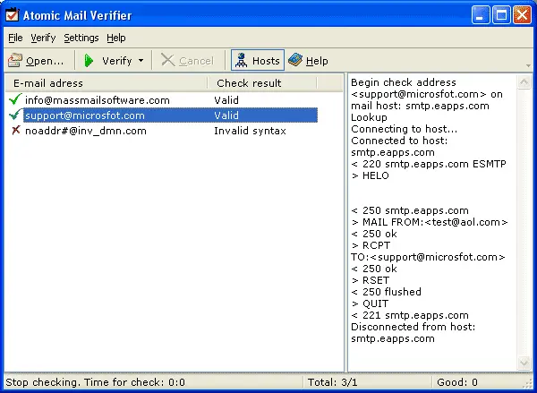Click the Open folder icon in toolbar
Viewport: 537px width, 393px height.
[15, 61]
